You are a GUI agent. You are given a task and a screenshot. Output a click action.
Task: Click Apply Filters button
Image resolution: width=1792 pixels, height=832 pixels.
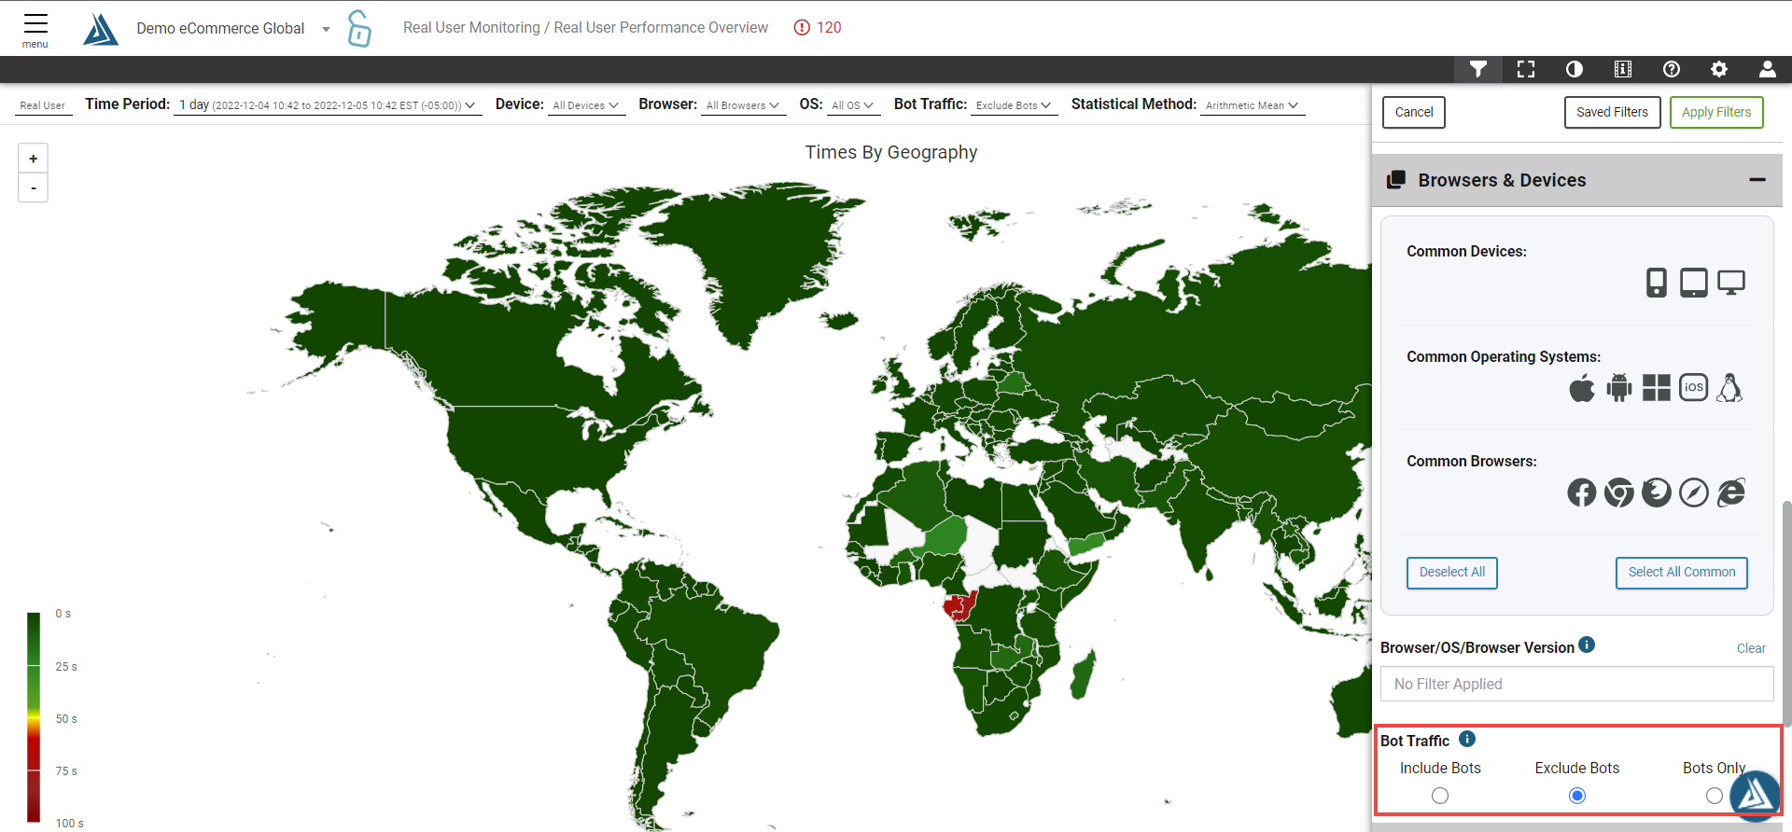pyautogui.click(x=1716, y=112)
